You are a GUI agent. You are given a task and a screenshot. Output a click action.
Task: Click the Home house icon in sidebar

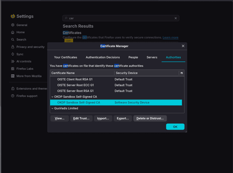click(x=13, y=32)
